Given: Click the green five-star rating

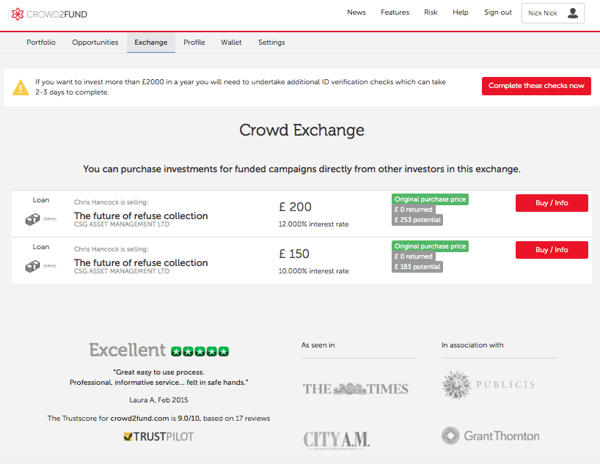Looking at the screenshot, I should click(x=200, y=351).
